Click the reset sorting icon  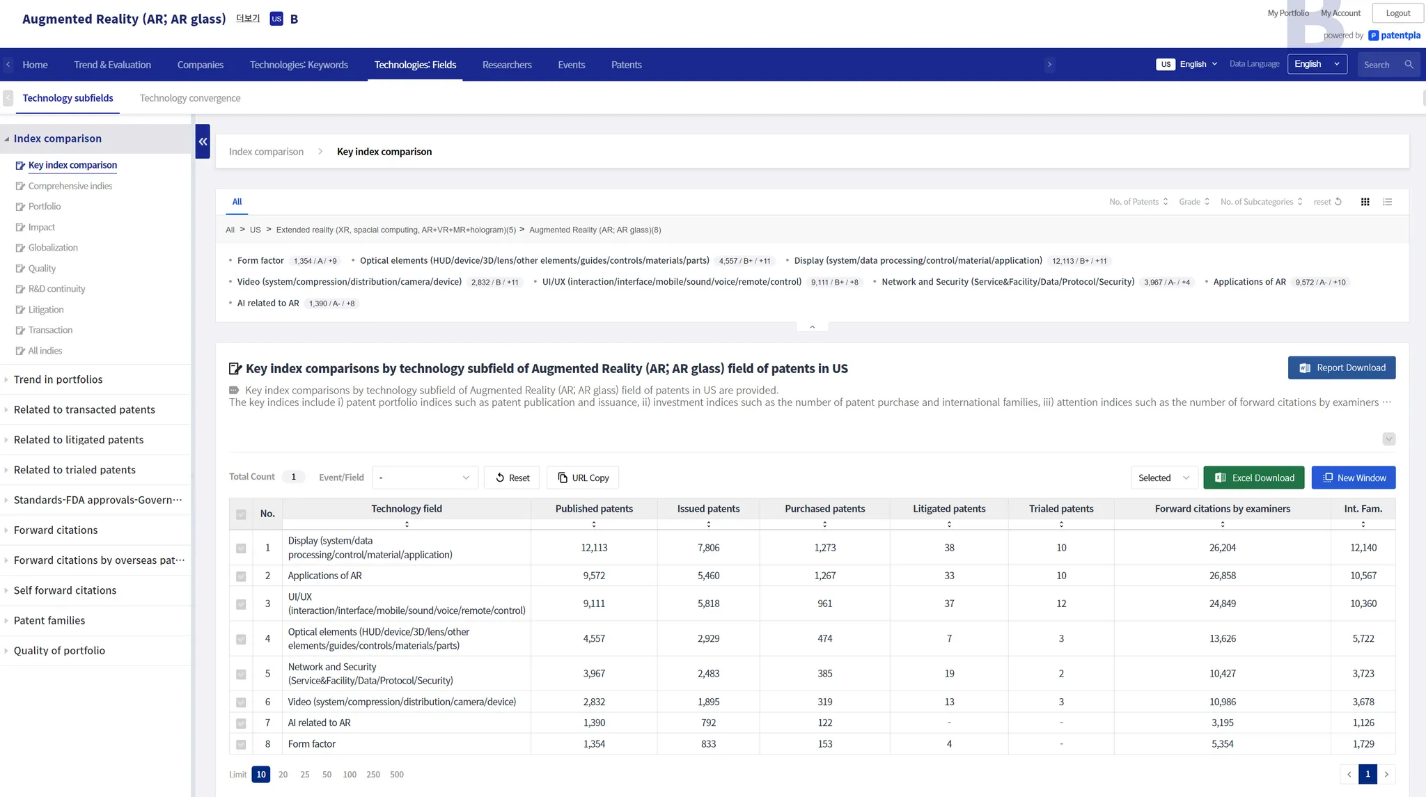(x=1338, y=202)
